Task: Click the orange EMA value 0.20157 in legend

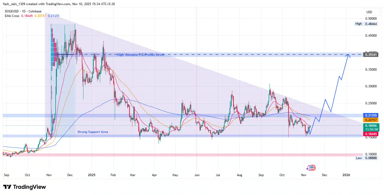Action: tap(40, 16)
